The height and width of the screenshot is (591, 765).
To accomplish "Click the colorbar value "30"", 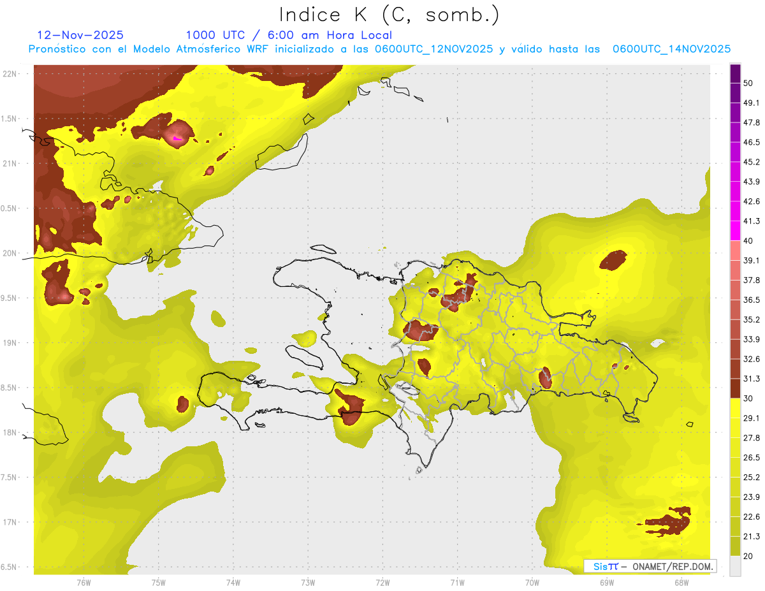I will coord(748,398).
